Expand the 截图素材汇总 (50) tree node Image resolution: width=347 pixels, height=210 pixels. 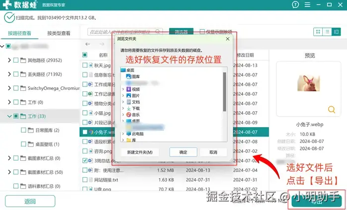[9, 172]
